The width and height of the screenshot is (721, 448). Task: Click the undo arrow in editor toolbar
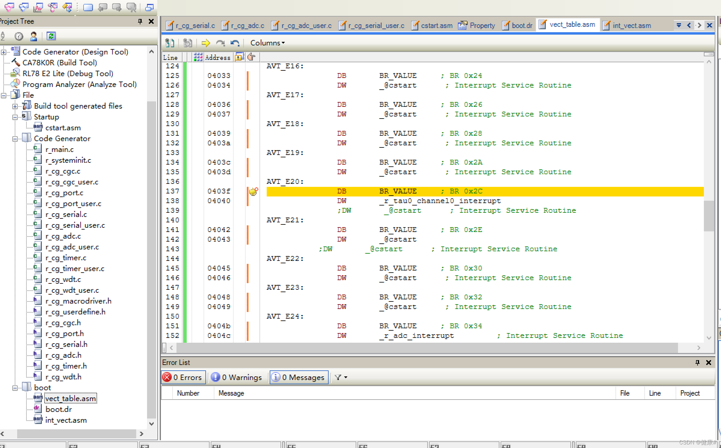tap(235, 43)
